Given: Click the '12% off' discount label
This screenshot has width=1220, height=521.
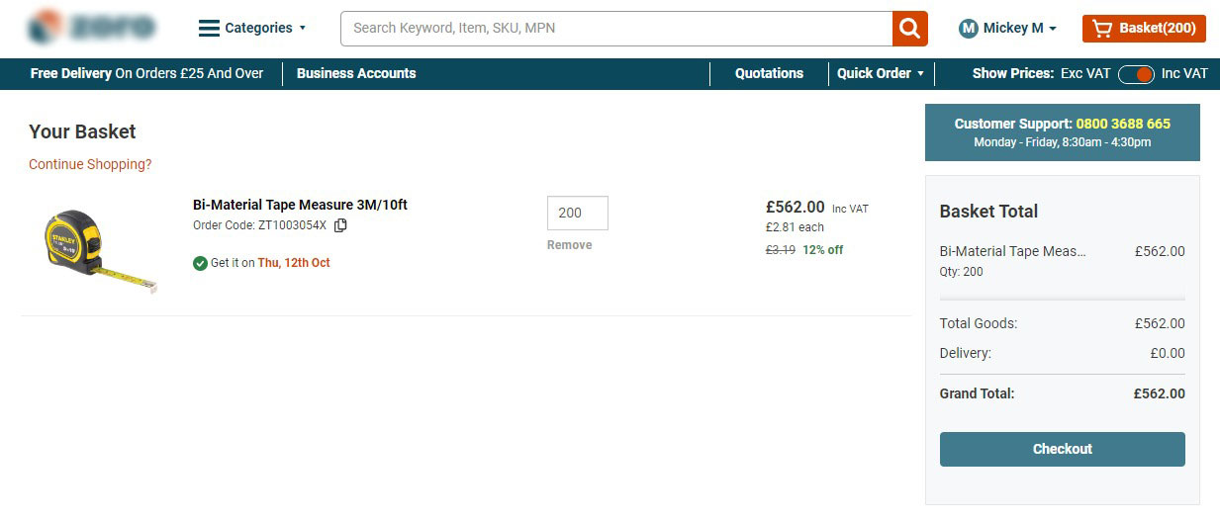Looking at the screenshot, I should [823, 250].
